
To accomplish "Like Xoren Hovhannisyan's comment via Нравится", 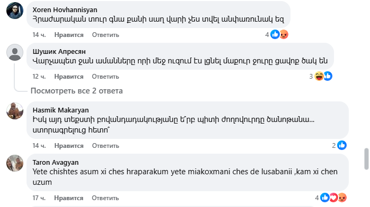I will (69, 35).
